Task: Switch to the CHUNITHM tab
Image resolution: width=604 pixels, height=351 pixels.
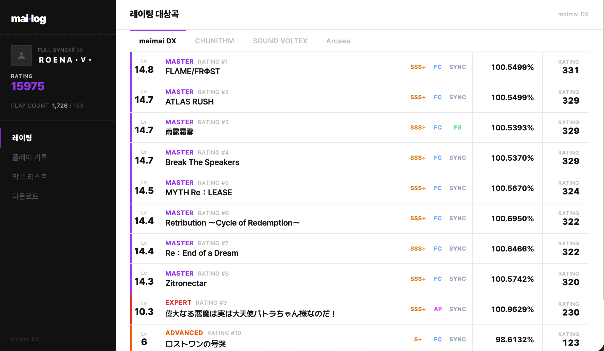Action: [214, 41]
